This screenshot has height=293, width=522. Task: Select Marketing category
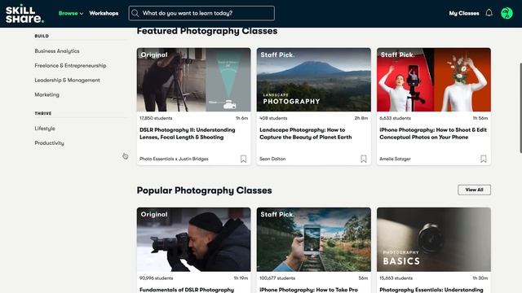pos(47,94)
